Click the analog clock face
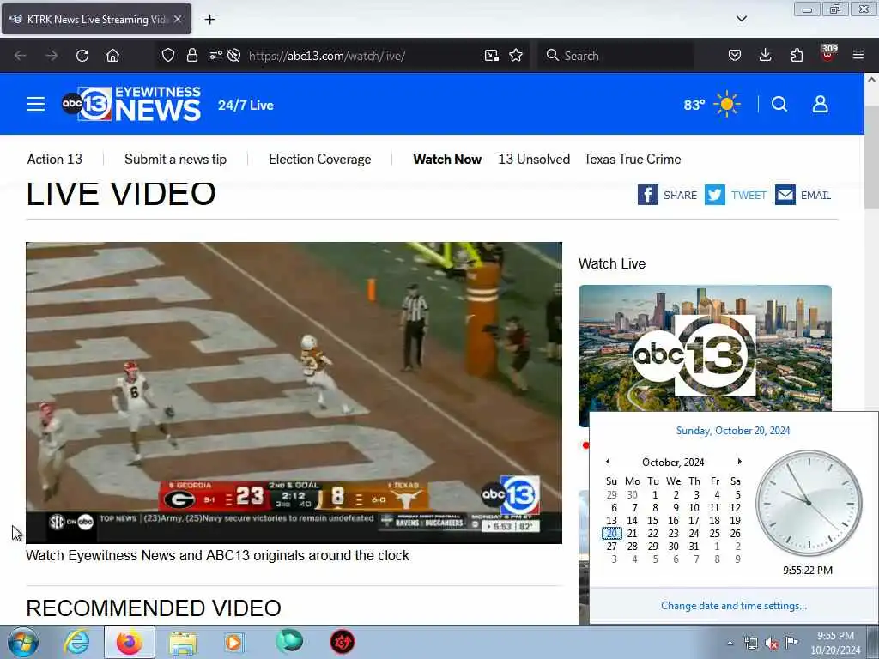Viewport: 879px width, 659px height. (809, 503)
